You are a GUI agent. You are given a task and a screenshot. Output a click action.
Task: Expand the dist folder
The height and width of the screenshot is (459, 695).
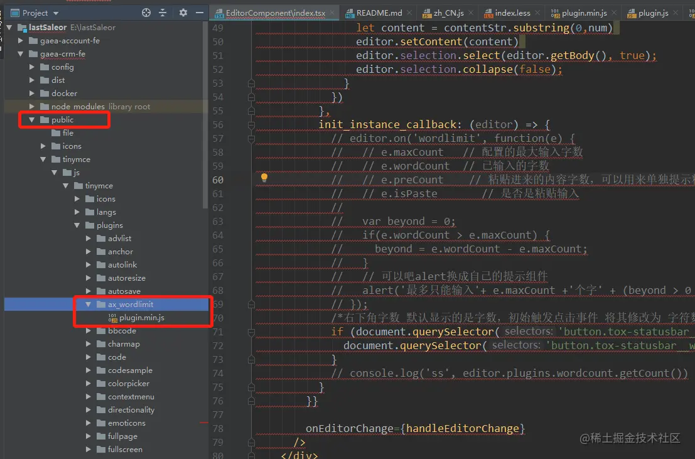(32, 80)
